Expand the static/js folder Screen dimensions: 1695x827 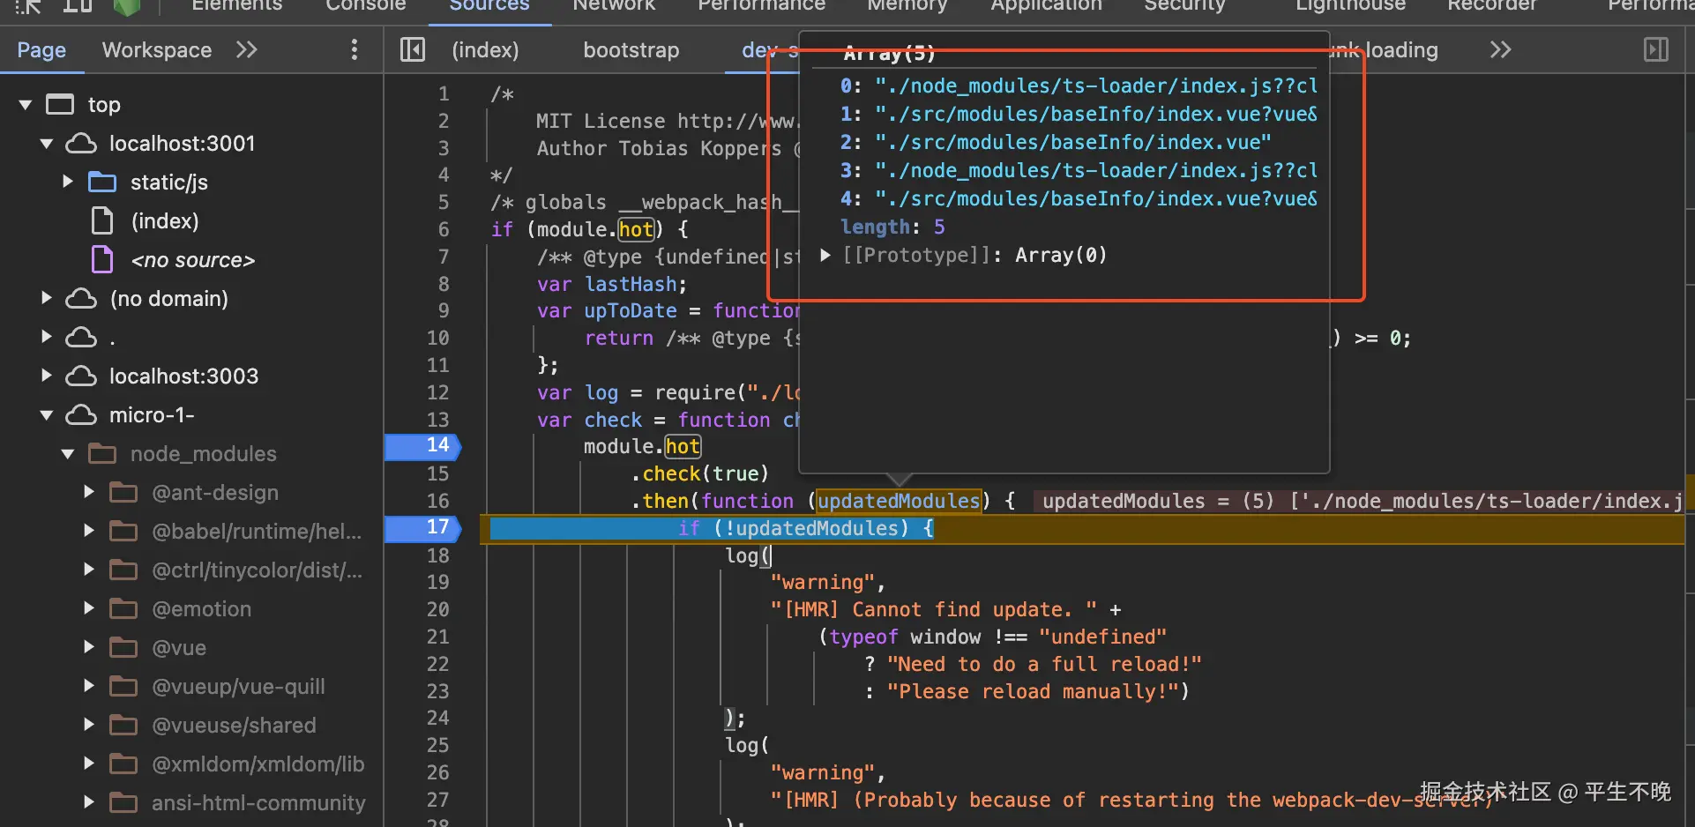point(68,182)
